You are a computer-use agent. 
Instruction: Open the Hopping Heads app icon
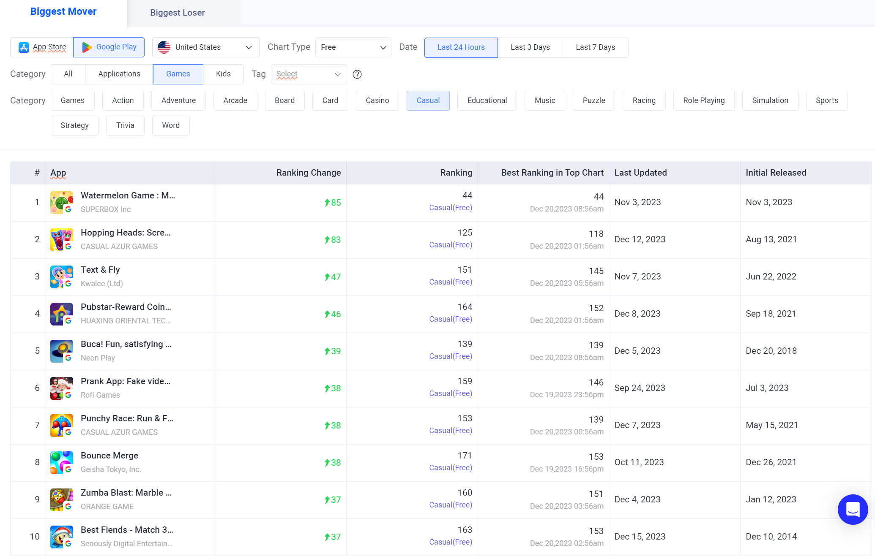61,240
